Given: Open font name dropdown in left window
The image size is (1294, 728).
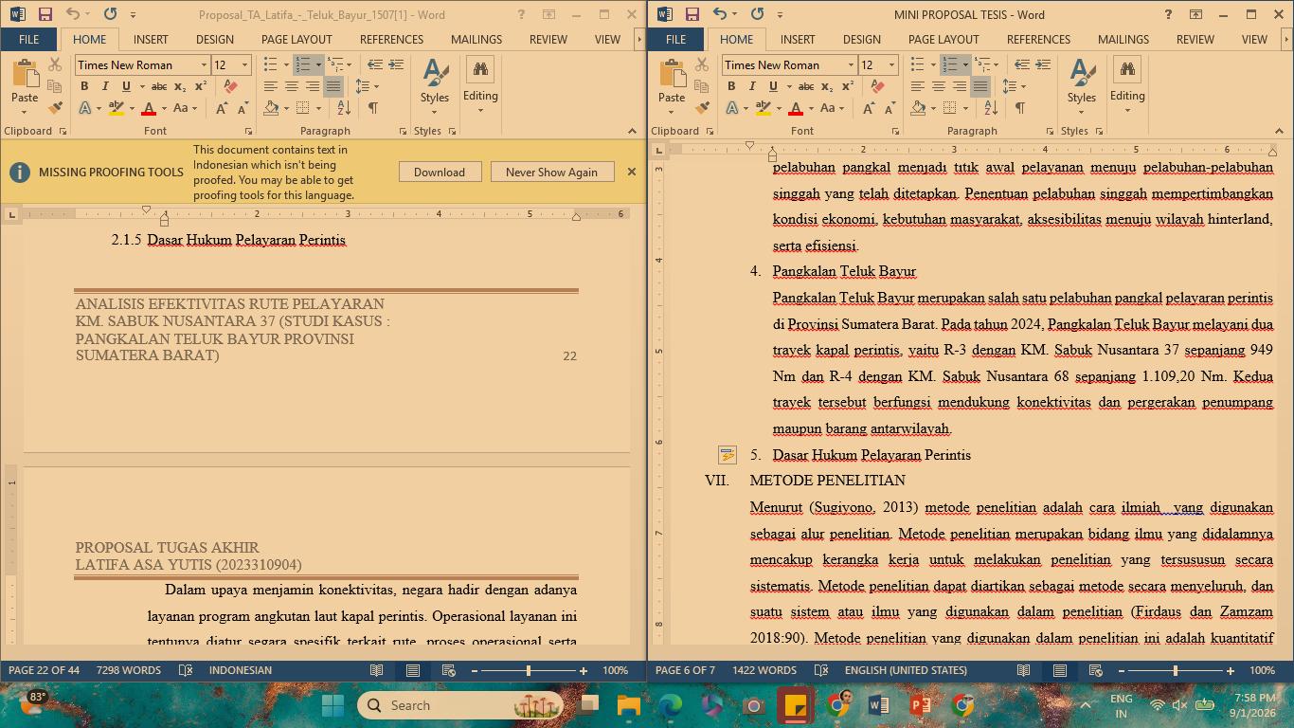Looking at the screenshot, I should click(x=204, y=64).
